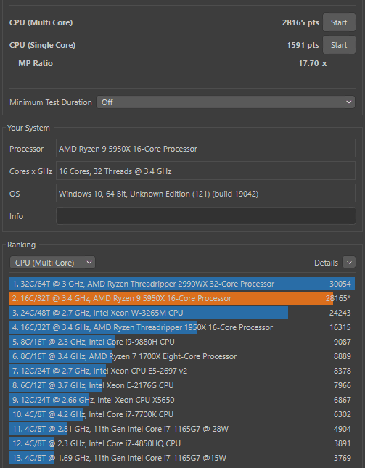Select ranking row Intel Xeon E-2176G
The height and width of the screenshot is (468, 365).
click(182, 385)
